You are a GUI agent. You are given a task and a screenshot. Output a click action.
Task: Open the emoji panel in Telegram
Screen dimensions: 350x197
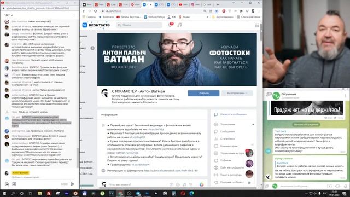pyautogui.click(x=337, y=186)
